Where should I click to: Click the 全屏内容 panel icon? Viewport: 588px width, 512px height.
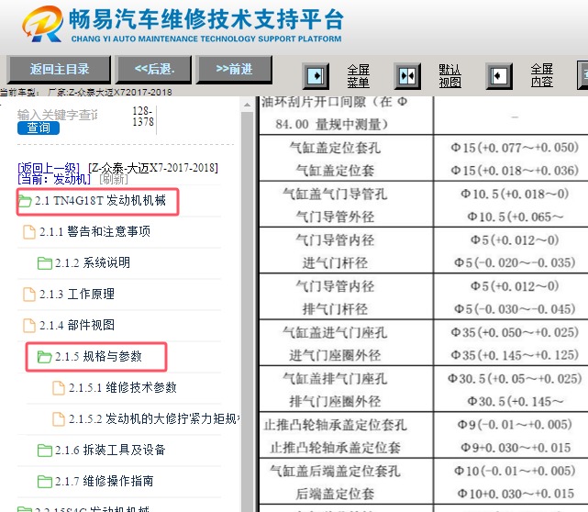point(499,76)
